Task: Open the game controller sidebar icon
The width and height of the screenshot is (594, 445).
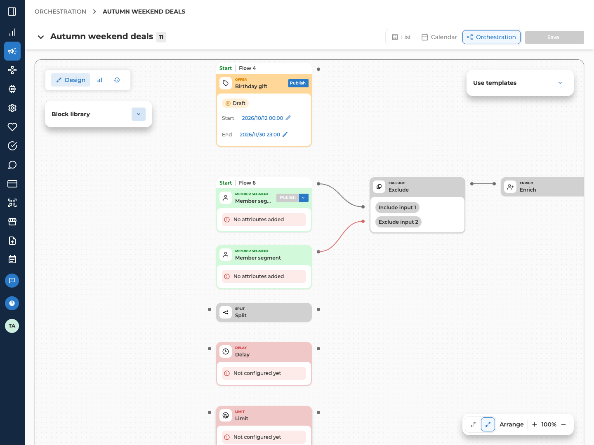Action: (12, 70)
